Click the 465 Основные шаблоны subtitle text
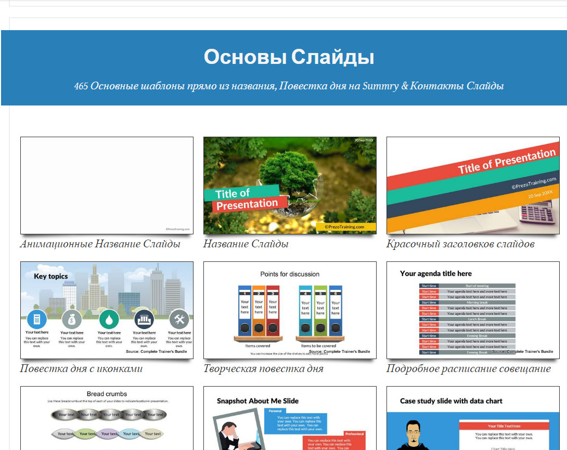The image size is (567, 450). pyautogui.click(x=289, y=86)
